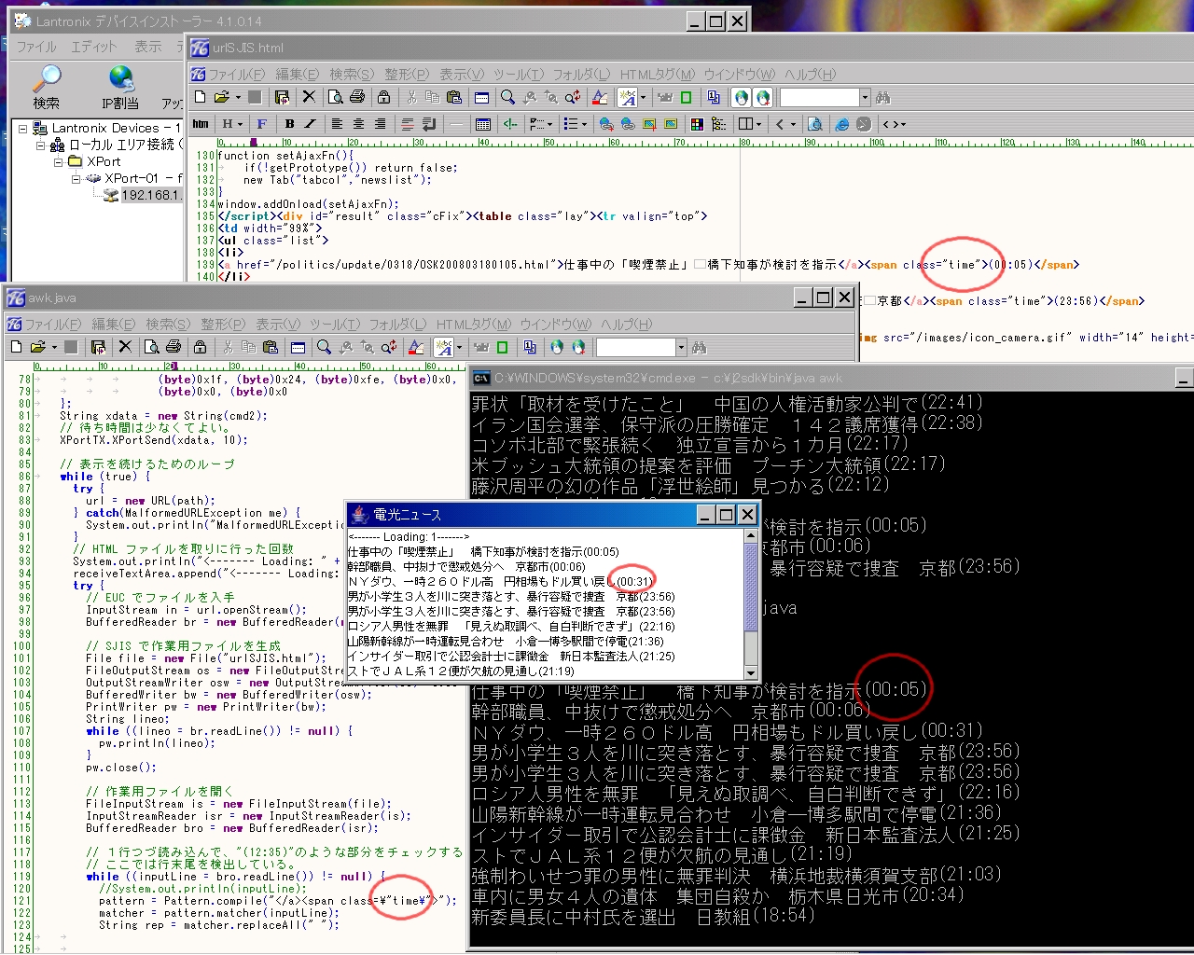Click first browser globe icon in urlSJIS.html toolbar
The image size is (1194, 955).
742,97
